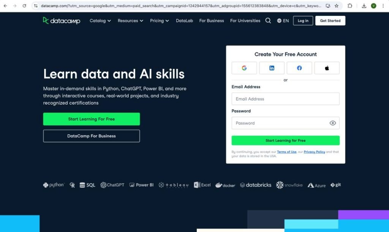Go forward with the browser forward arrow
Screen dimensions: 389x232
pos(15,6)
